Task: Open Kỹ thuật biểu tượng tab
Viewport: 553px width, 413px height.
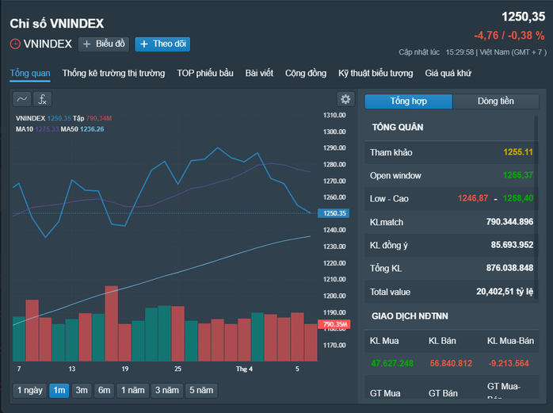Action: coord(376,74)
